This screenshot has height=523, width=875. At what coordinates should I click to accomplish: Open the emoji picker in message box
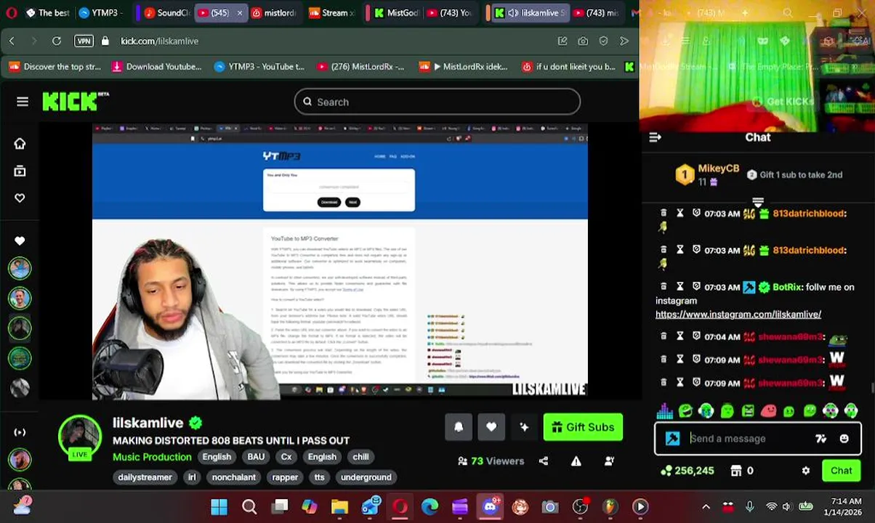844,439
